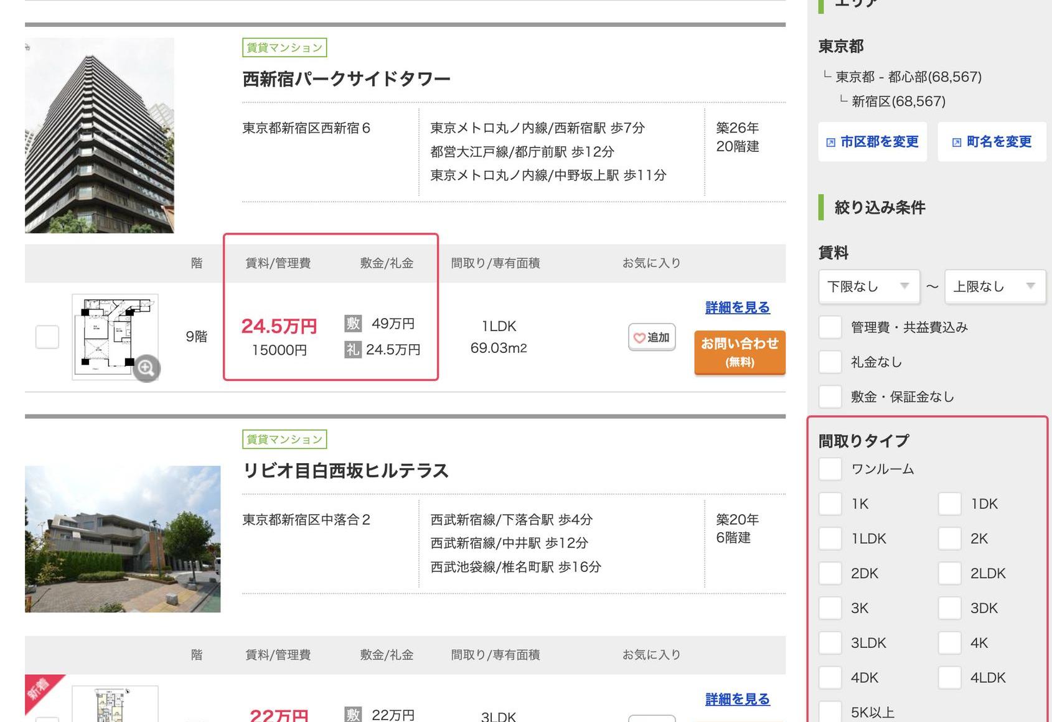Viewport: 1052px width, 722px height.
Task: Click 詳細を見る link for 24.5万円 room
Action: pos(738,307)
